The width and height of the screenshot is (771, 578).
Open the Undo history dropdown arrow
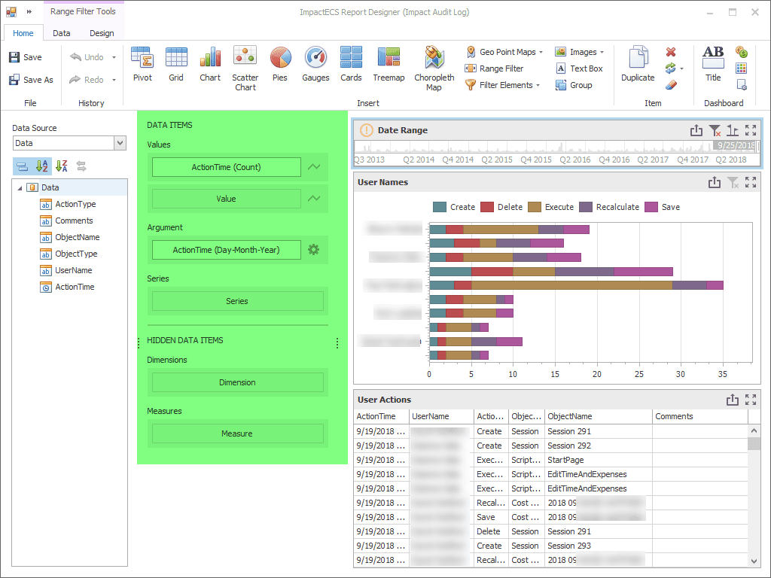pos(114,57)
